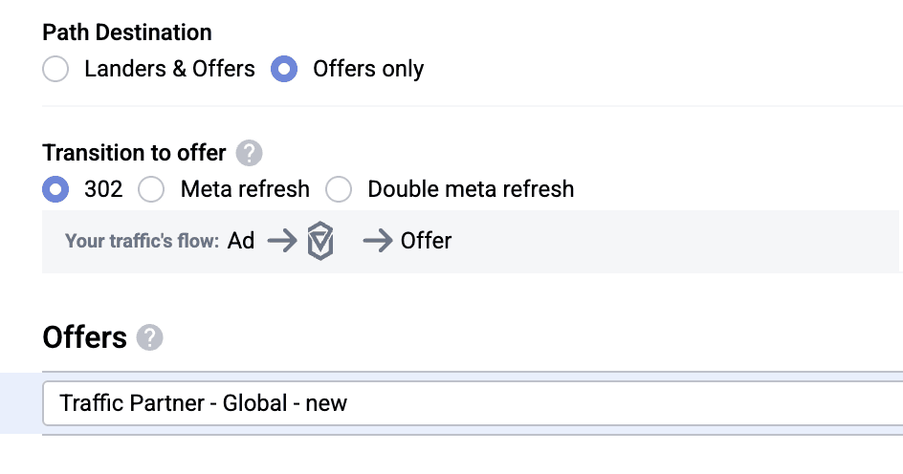Click the Offer step in traffic flow
The height and width of the screenshot is (474, 903).
(427, 242)
